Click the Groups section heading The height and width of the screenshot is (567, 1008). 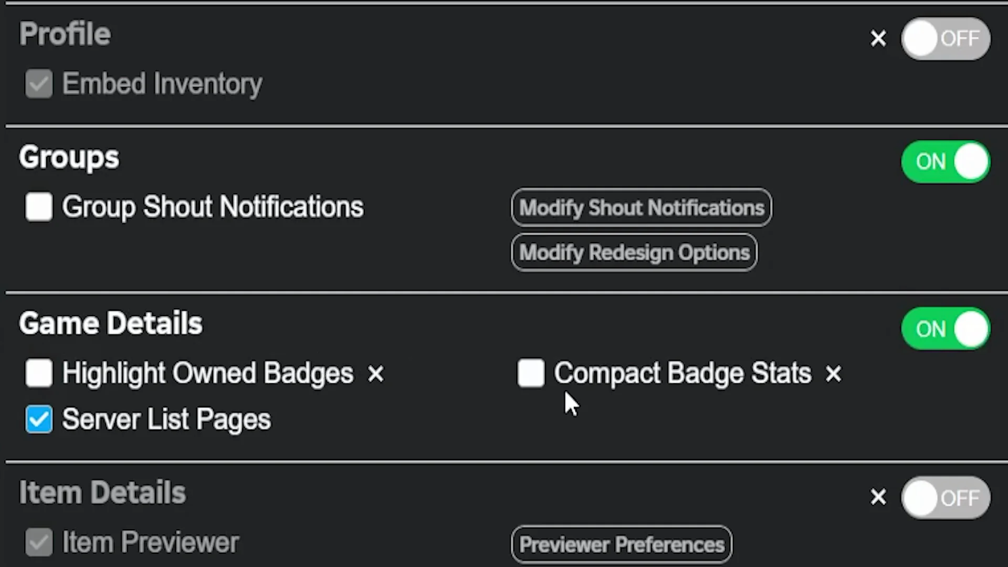(x=69, y=157)
